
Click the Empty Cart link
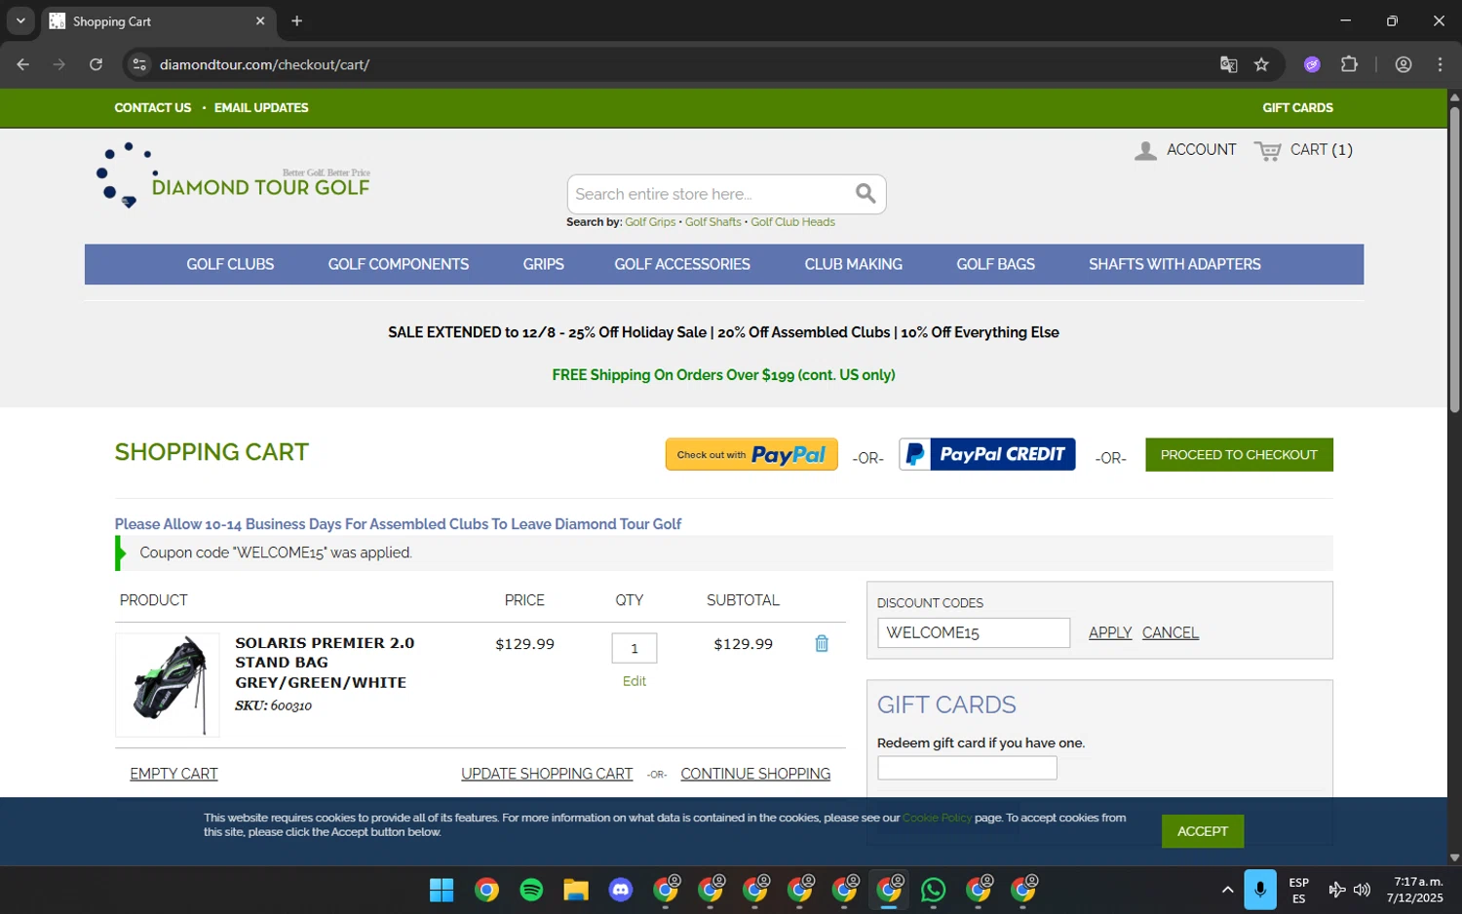pyautogui.click(x=173, y=774)
